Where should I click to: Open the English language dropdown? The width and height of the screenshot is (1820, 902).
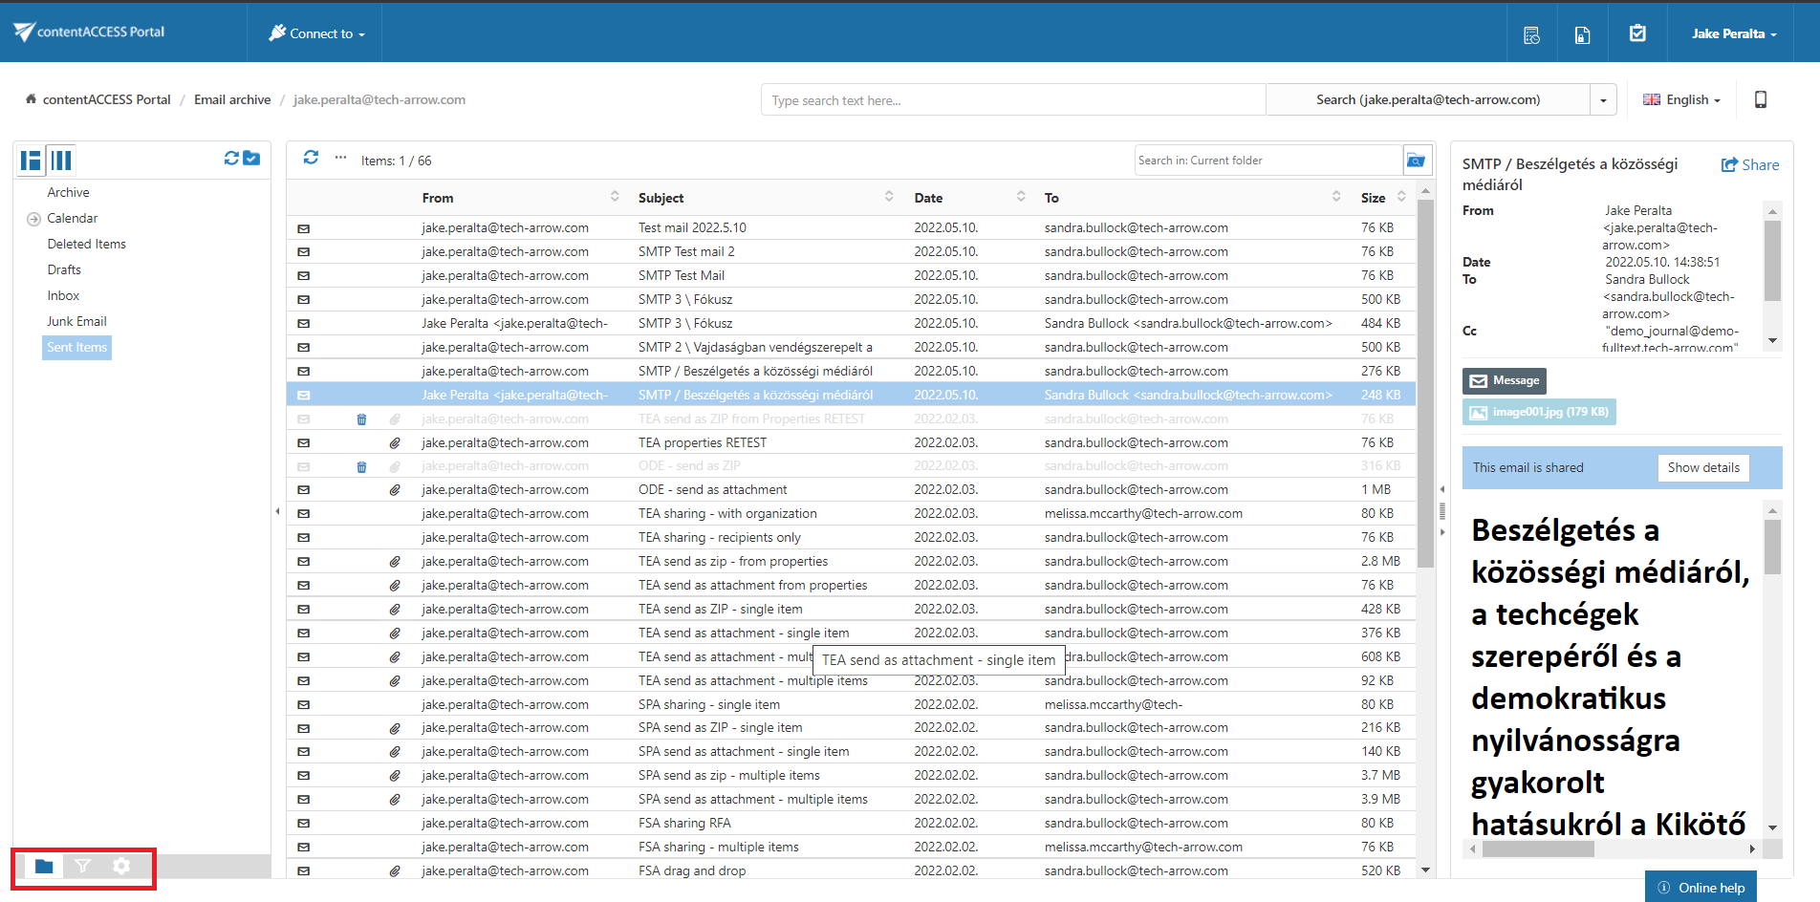pos(1681,99)
